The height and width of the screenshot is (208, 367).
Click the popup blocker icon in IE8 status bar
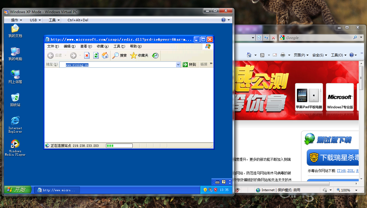(x=237, y=190)
